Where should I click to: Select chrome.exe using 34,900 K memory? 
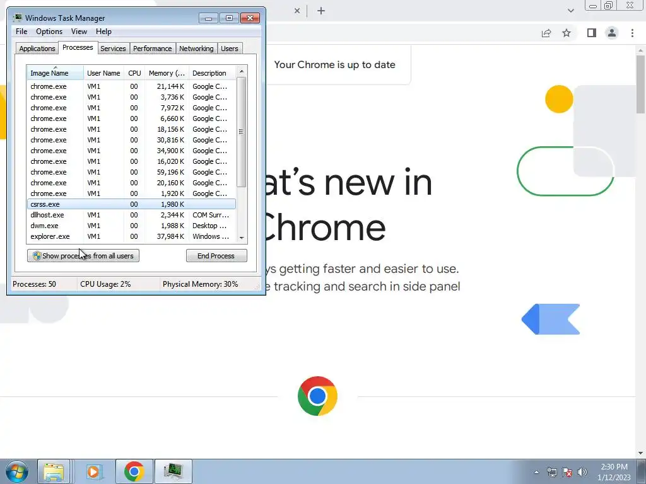[131, 151]
